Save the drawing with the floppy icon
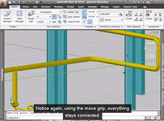Image resolution: width=164 pixels, height=121 pixels. tap(19, 2)
